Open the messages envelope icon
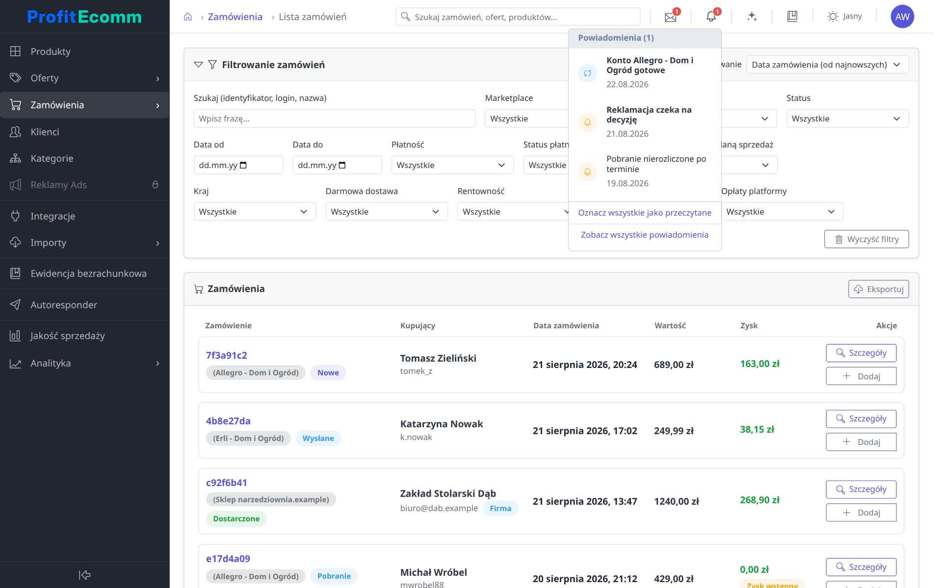Viewport: 942px width, 588px height. click(670, 17)
